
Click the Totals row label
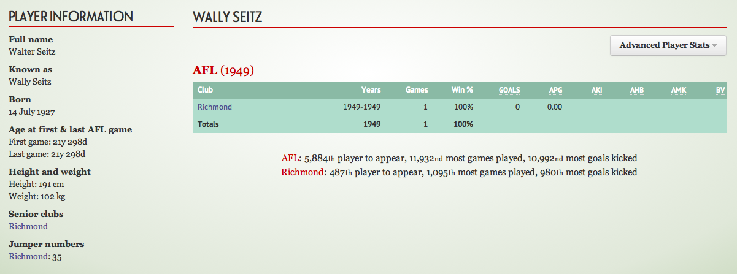pos(208,124)
